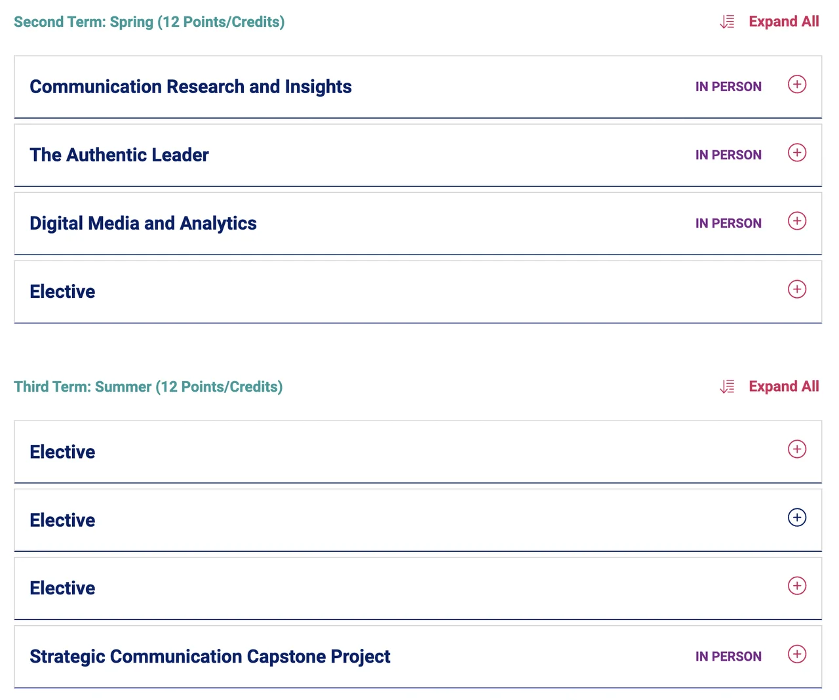Expand Strategic Communication Capstone Project title
Screen dimensions: 839x700
tap(210, 657)
